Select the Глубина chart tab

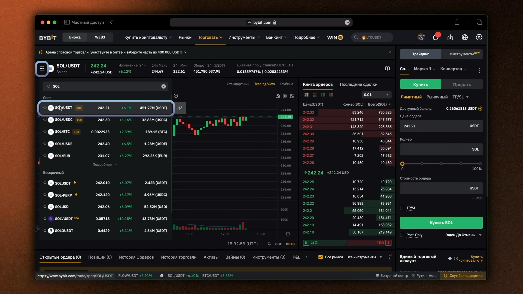pyautogui.click(x=286, y=84)
